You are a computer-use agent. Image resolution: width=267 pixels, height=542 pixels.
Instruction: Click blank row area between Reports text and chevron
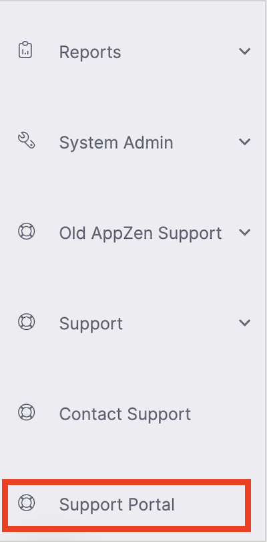[180, 52]
